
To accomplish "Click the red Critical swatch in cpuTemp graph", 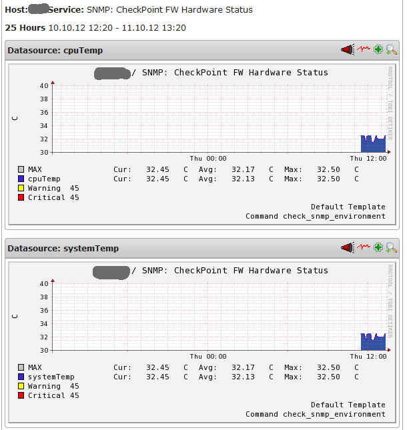I will click(x=21, y=197).
